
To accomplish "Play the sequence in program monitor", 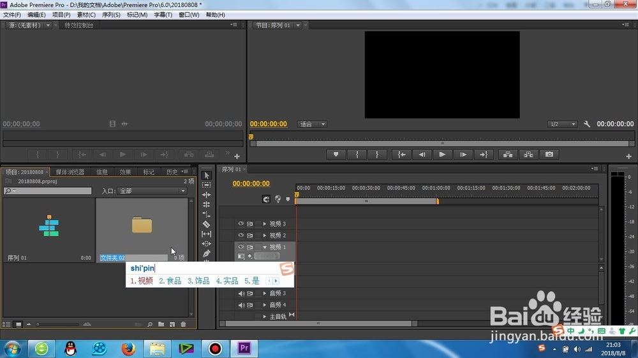I will [x=442, y=154].
